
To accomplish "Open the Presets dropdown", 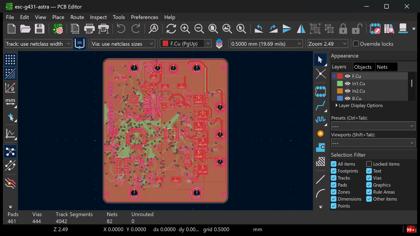I will pyautogui.click(x=373, y=126).
